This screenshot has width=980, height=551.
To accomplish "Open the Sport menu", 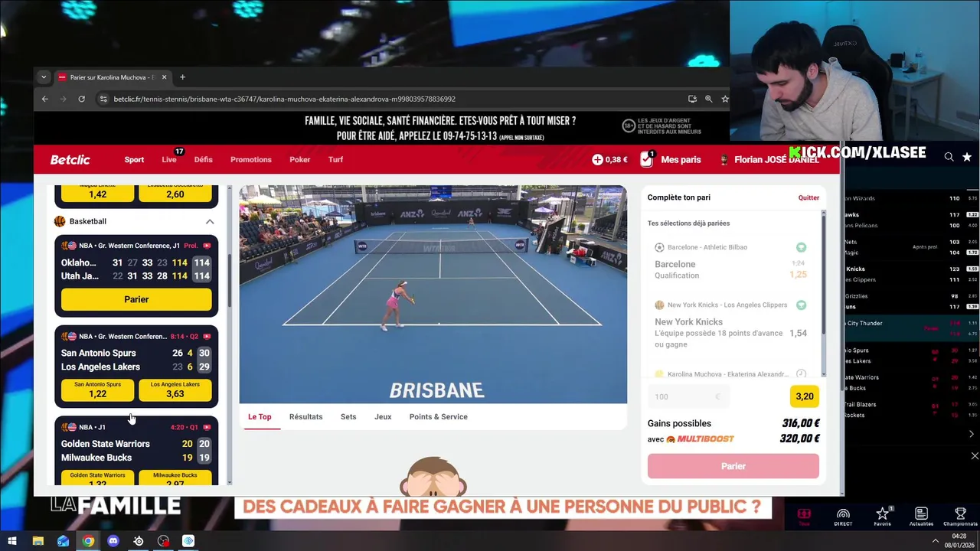I will tap(134, 159).
